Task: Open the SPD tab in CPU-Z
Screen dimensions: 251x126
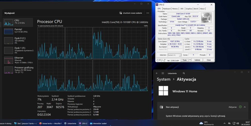Action: [x=182, y=9]
